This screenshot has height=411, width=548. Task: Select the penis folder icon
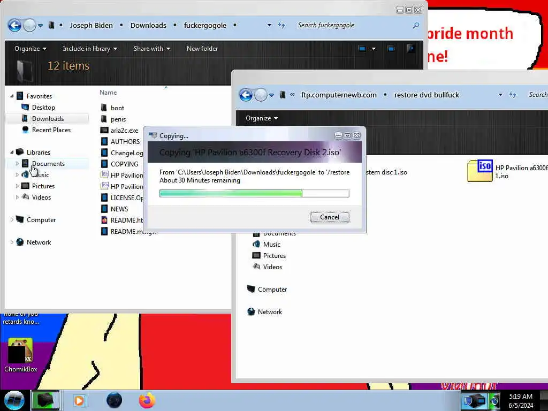[x=104, y=119]
